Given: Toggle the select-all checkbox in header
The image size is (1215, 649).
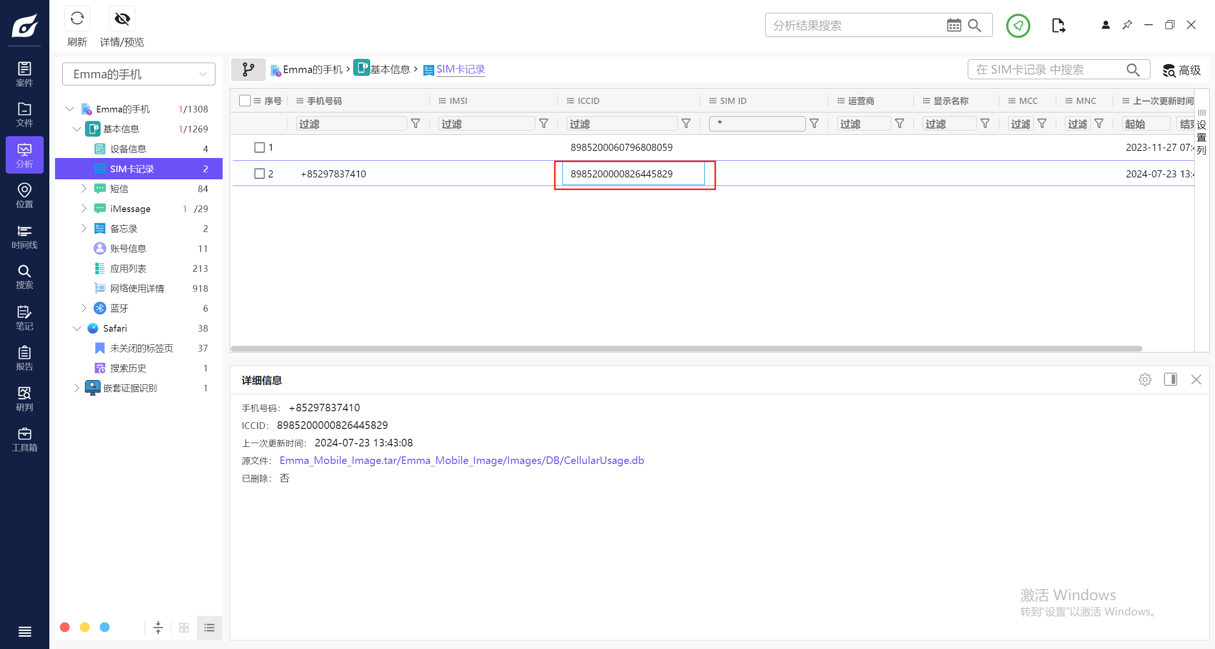Looking at the screenshot, I should 245,101.
